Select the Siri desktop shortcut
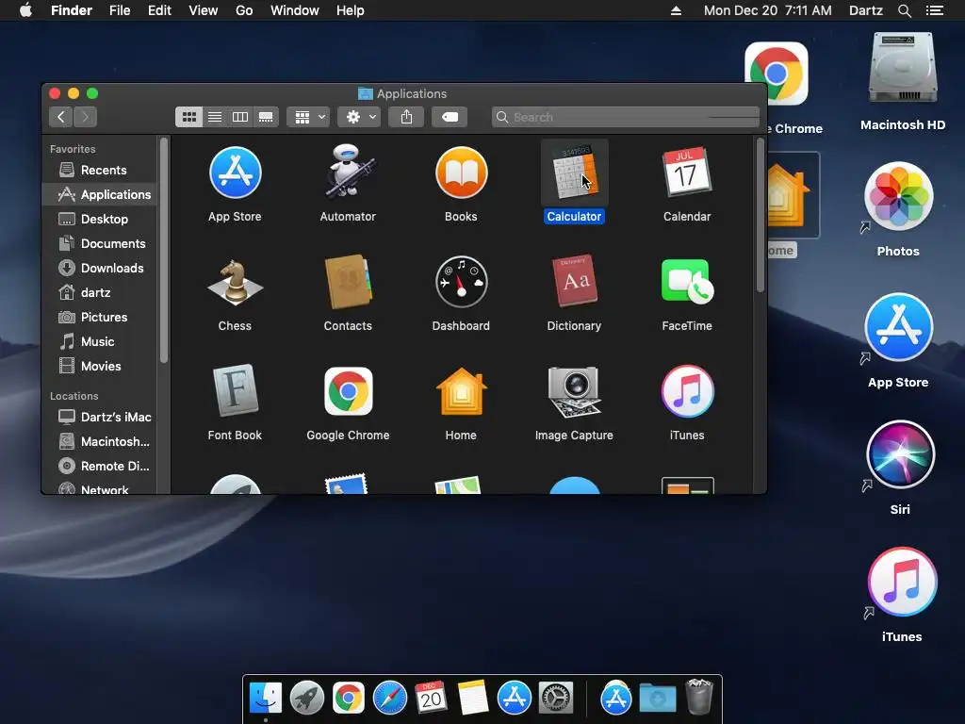This screenshot has height=724, width=965. point(900,454)
